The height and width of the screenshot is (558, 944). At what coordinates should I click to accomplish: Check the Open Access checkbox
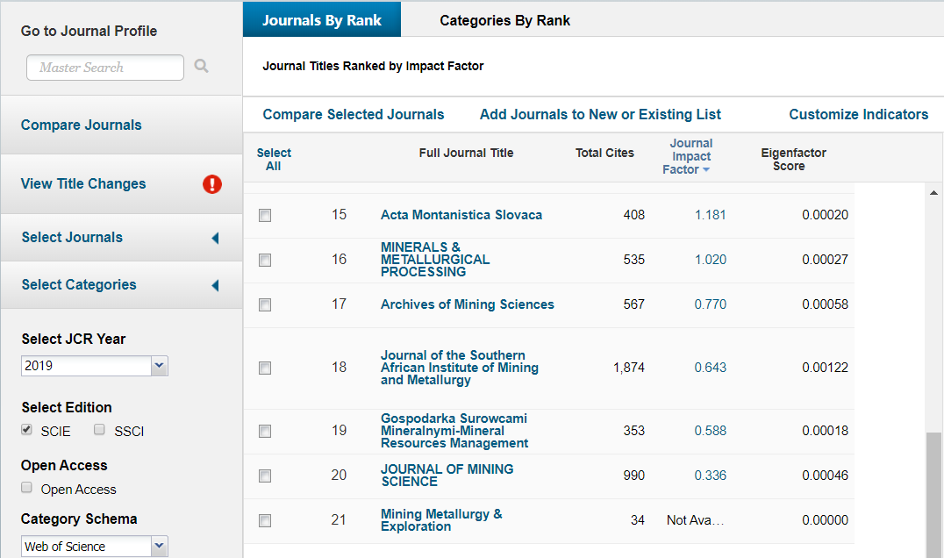pos(27,488)
